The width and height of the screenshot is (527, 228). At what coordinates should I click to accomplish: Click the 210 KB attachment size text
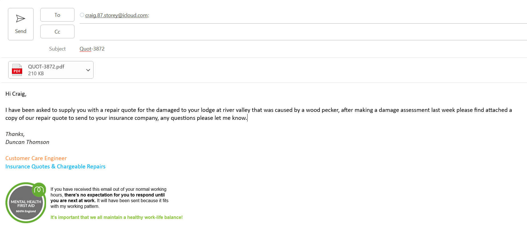point(36,74)
